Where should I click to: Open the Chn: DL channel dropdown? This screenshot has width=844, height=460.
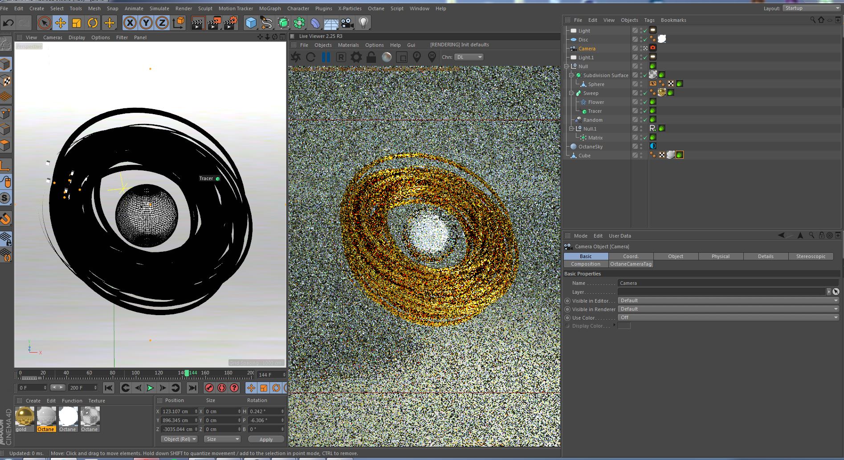pos(469,57)
